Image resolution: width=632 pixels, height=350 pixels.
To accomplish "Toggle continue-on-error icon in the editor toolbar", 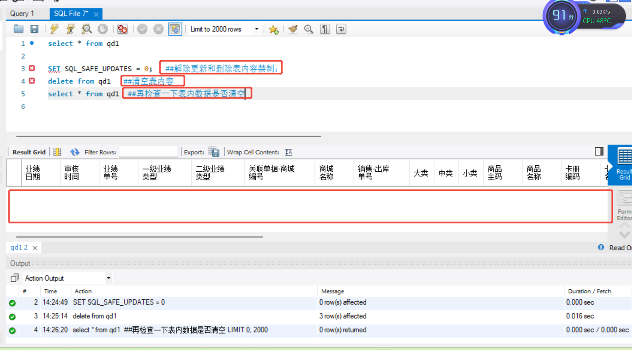I will click(122, 29).
